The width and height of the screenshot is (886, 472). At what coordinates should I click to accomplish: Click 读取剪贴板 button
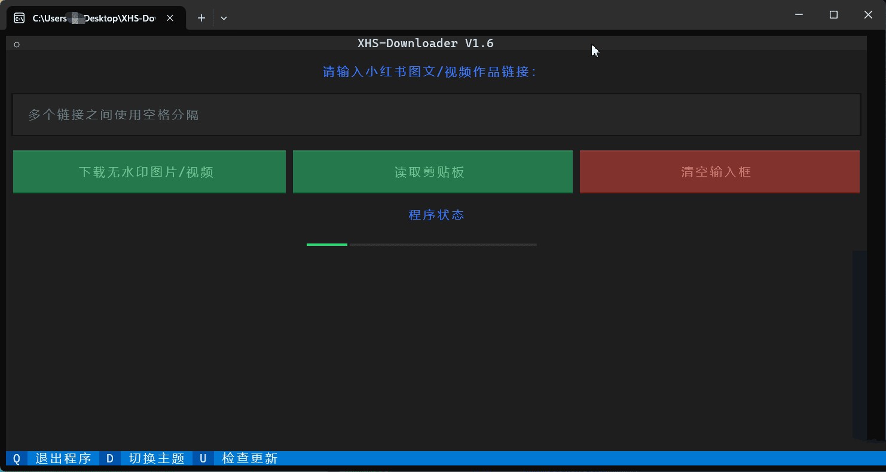click(x=433, y=172)
